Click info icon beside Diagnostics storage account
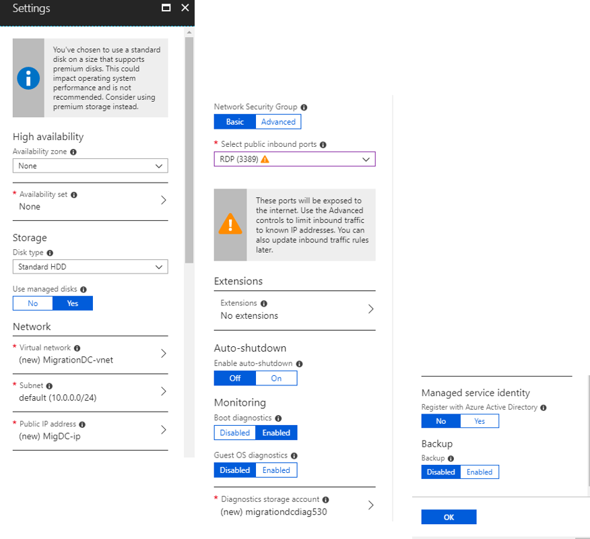The image size is (590, 539). click(326, 500)
